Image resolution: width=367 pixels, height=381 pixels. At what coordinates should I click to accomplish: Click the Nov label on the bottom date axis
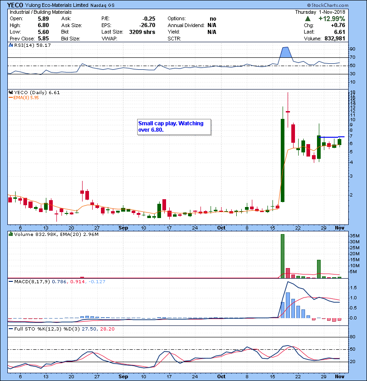[x=339, y=376]
